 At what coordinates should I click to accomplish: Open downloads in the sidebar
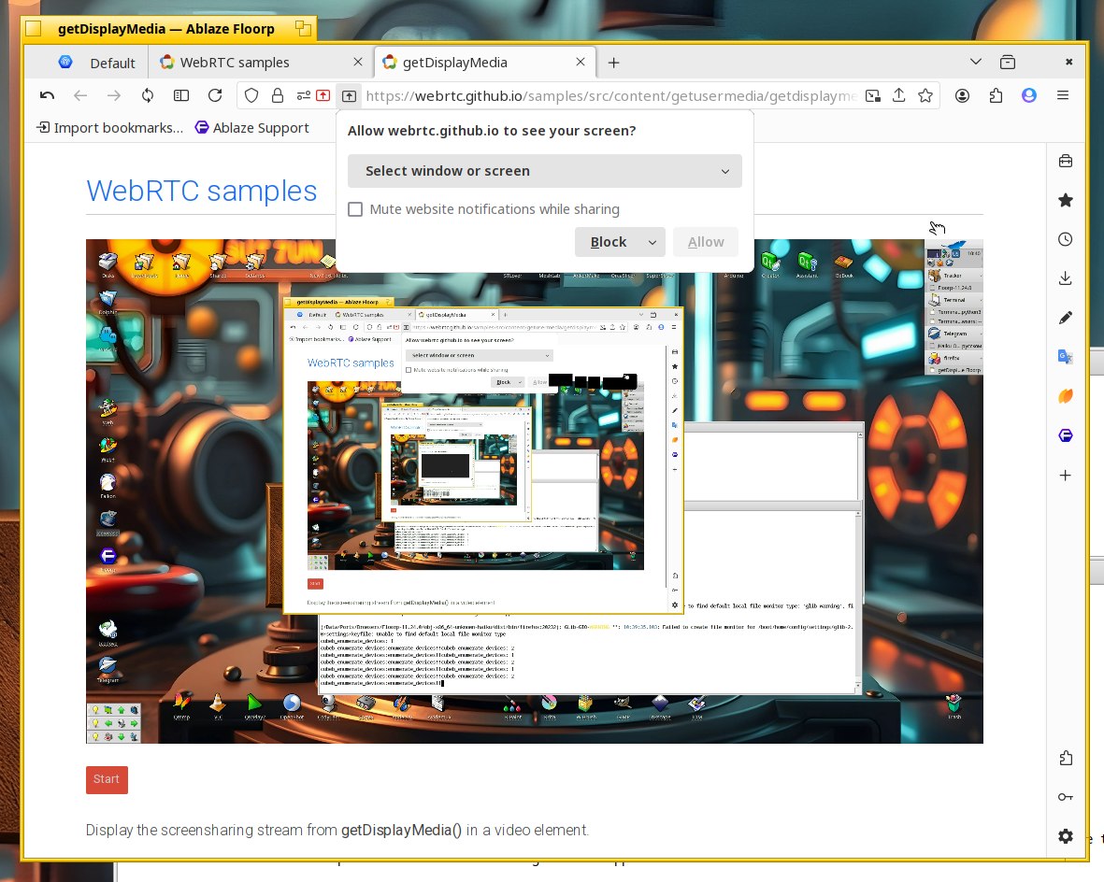point(1066,278)
